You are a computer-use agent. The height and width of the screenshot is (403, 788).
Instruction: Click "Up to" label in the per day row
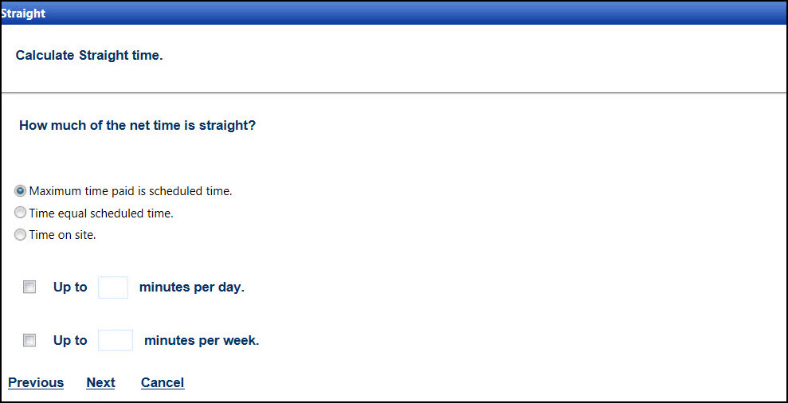pos(70,288)
